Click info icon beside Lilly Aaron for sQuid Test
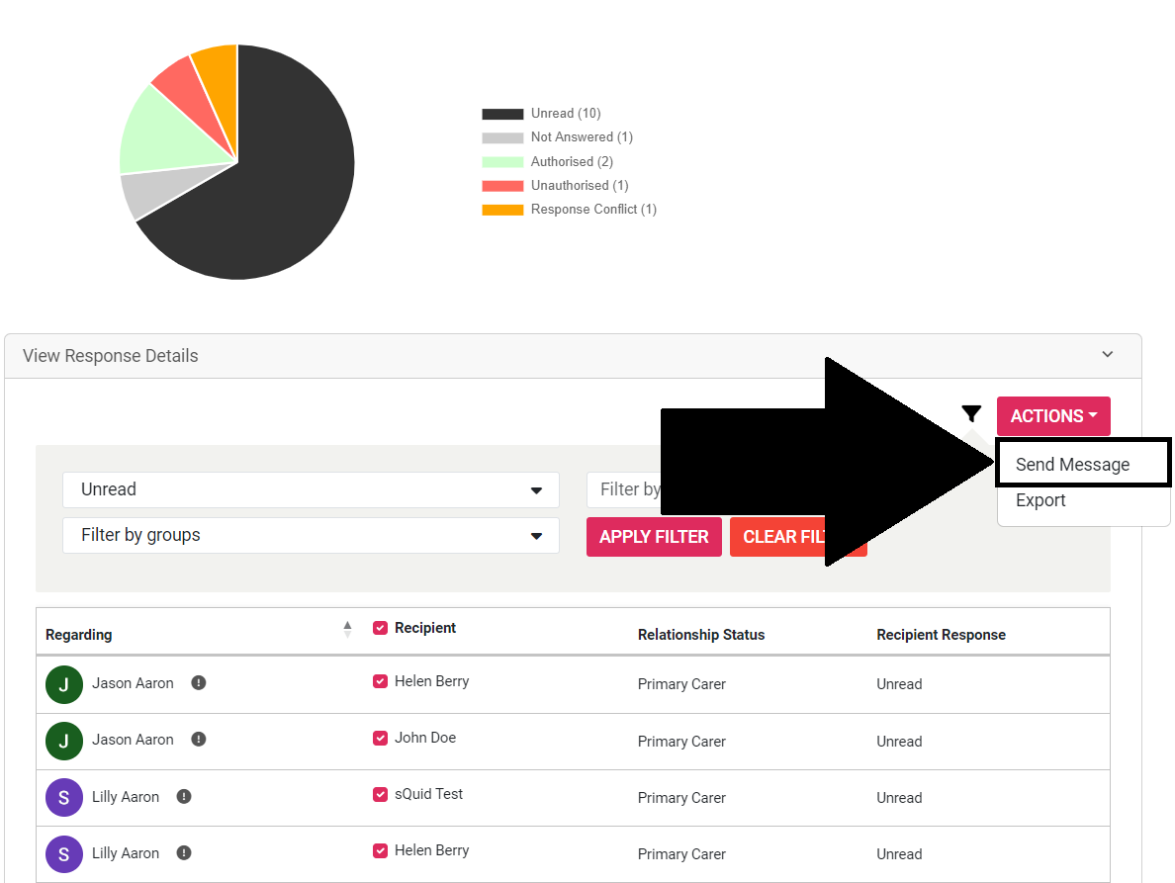This screenshot has width=1175, height=883. 184,797
